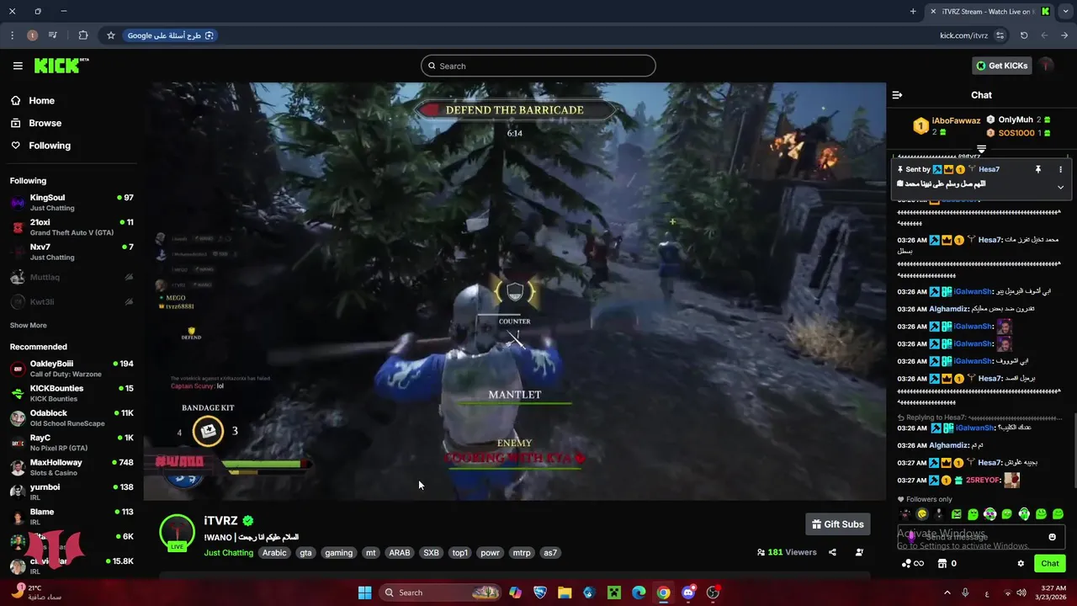This screenshot has height=606, width=1077.
Task: Reload the page in Chrome
Action: tap(1024, 35)
